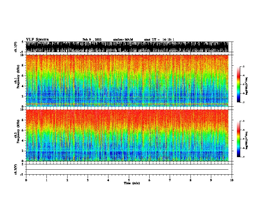The height and width of the screenshot is (202, 261).
Task: Click the ch.2 frequency tick "2"
Action: pyautogui.click(x=23, y=151)
